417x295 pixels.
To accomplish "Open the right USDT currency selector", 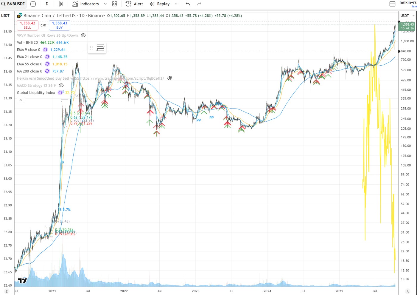I will [407, 16].
